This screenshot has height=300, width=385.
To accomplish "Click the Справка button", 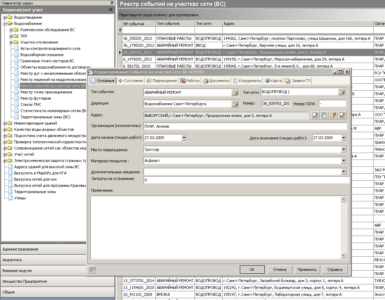I will pos(335,270).
